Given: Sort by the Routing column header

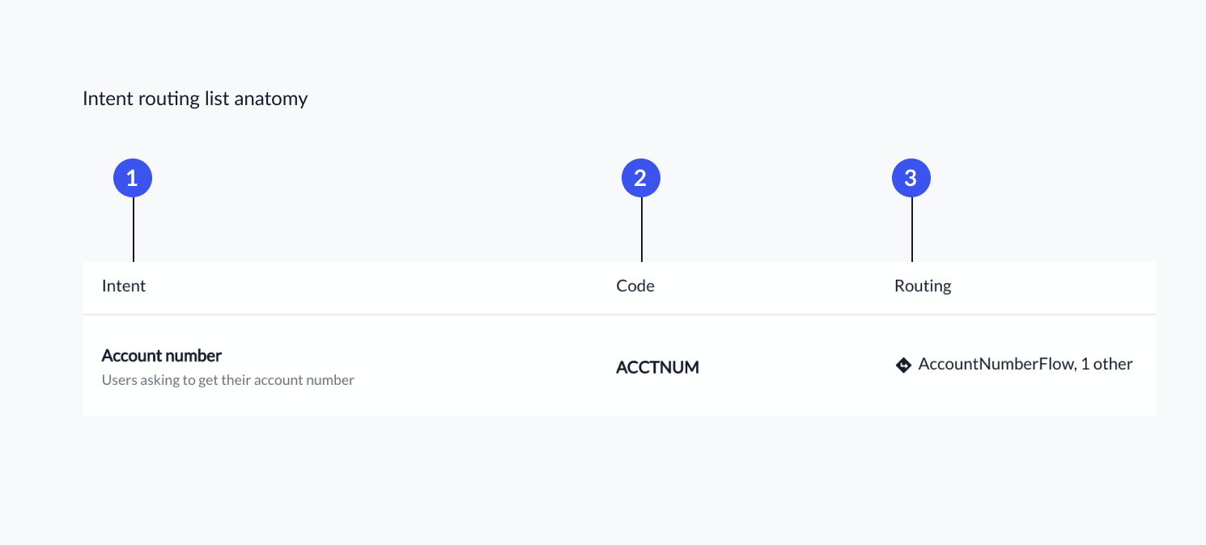Looking at the screenshot, I should tap(923, 286).
